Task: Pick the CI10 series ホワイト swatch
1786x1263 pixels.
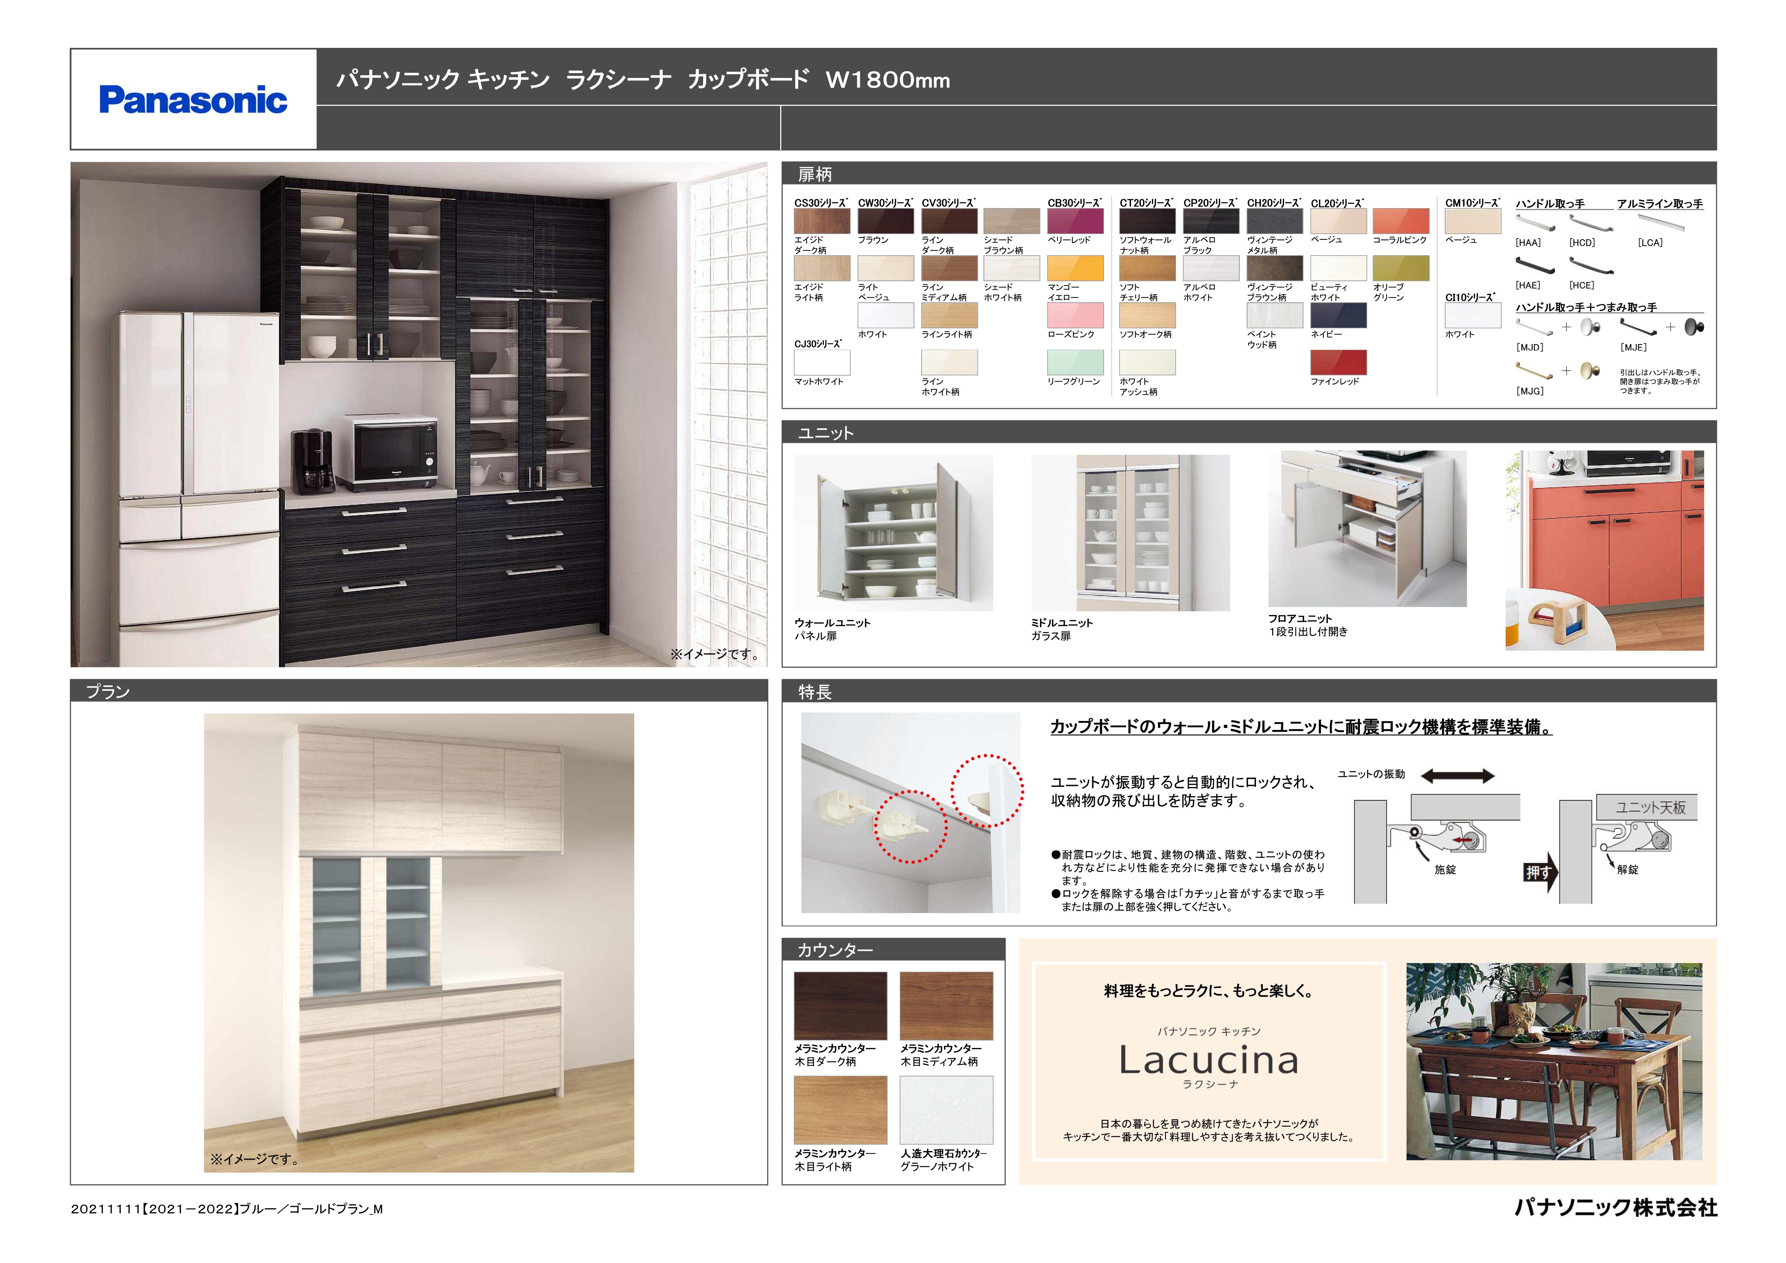Action: coord(1473,315)
